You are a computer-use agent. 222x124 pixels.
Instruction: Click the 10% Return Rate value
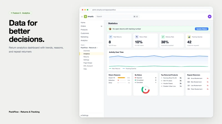138,42
